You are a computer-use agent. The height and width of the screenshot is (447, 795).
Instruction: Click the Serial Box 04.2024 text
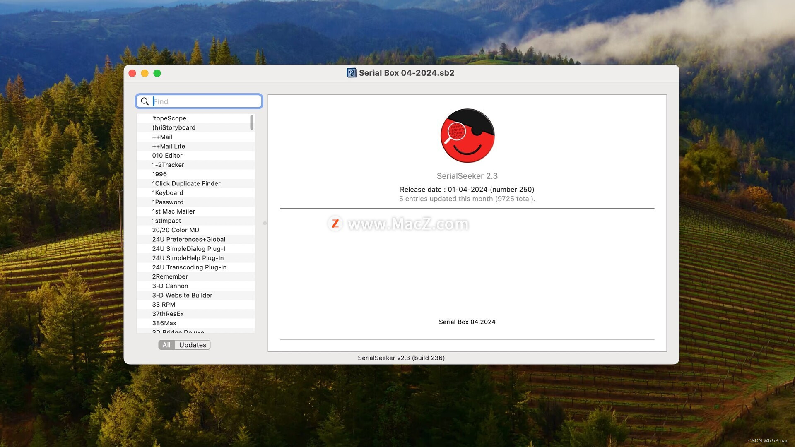[467, 322]
